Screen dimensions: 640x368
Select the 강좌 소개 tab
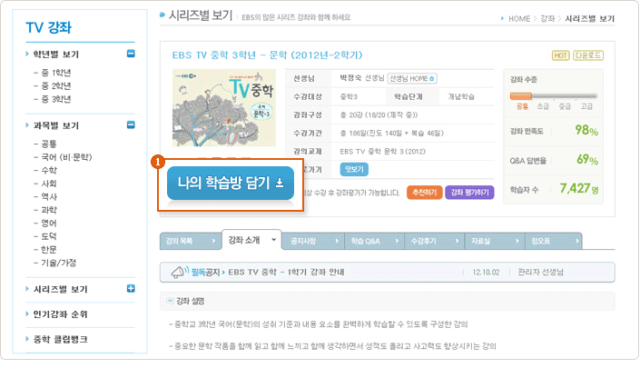[x=251, y=240]
